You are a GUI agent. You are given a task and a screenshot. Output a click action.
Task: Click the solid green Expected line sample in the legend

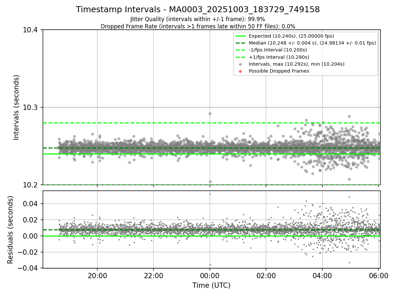coord(240,36)
